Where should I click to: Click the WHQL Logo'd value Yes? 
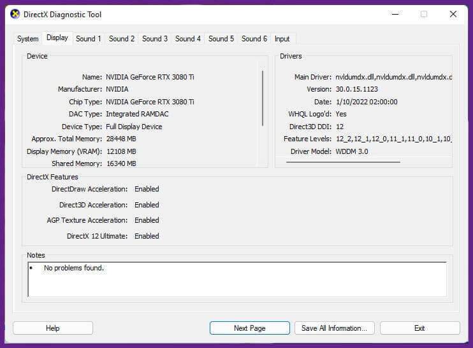click(x=341, y=114)
